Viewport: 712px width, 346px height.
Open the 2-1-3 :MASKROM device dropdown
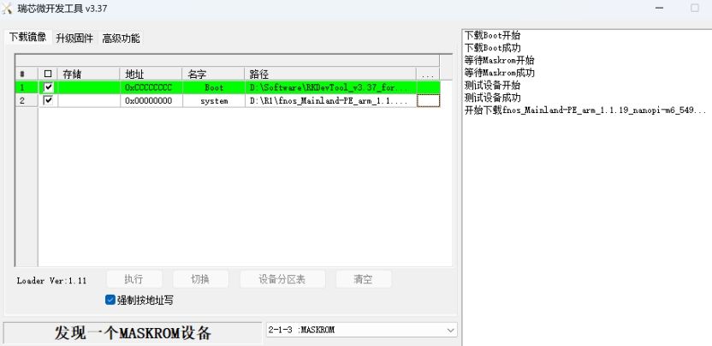point(450,330)
